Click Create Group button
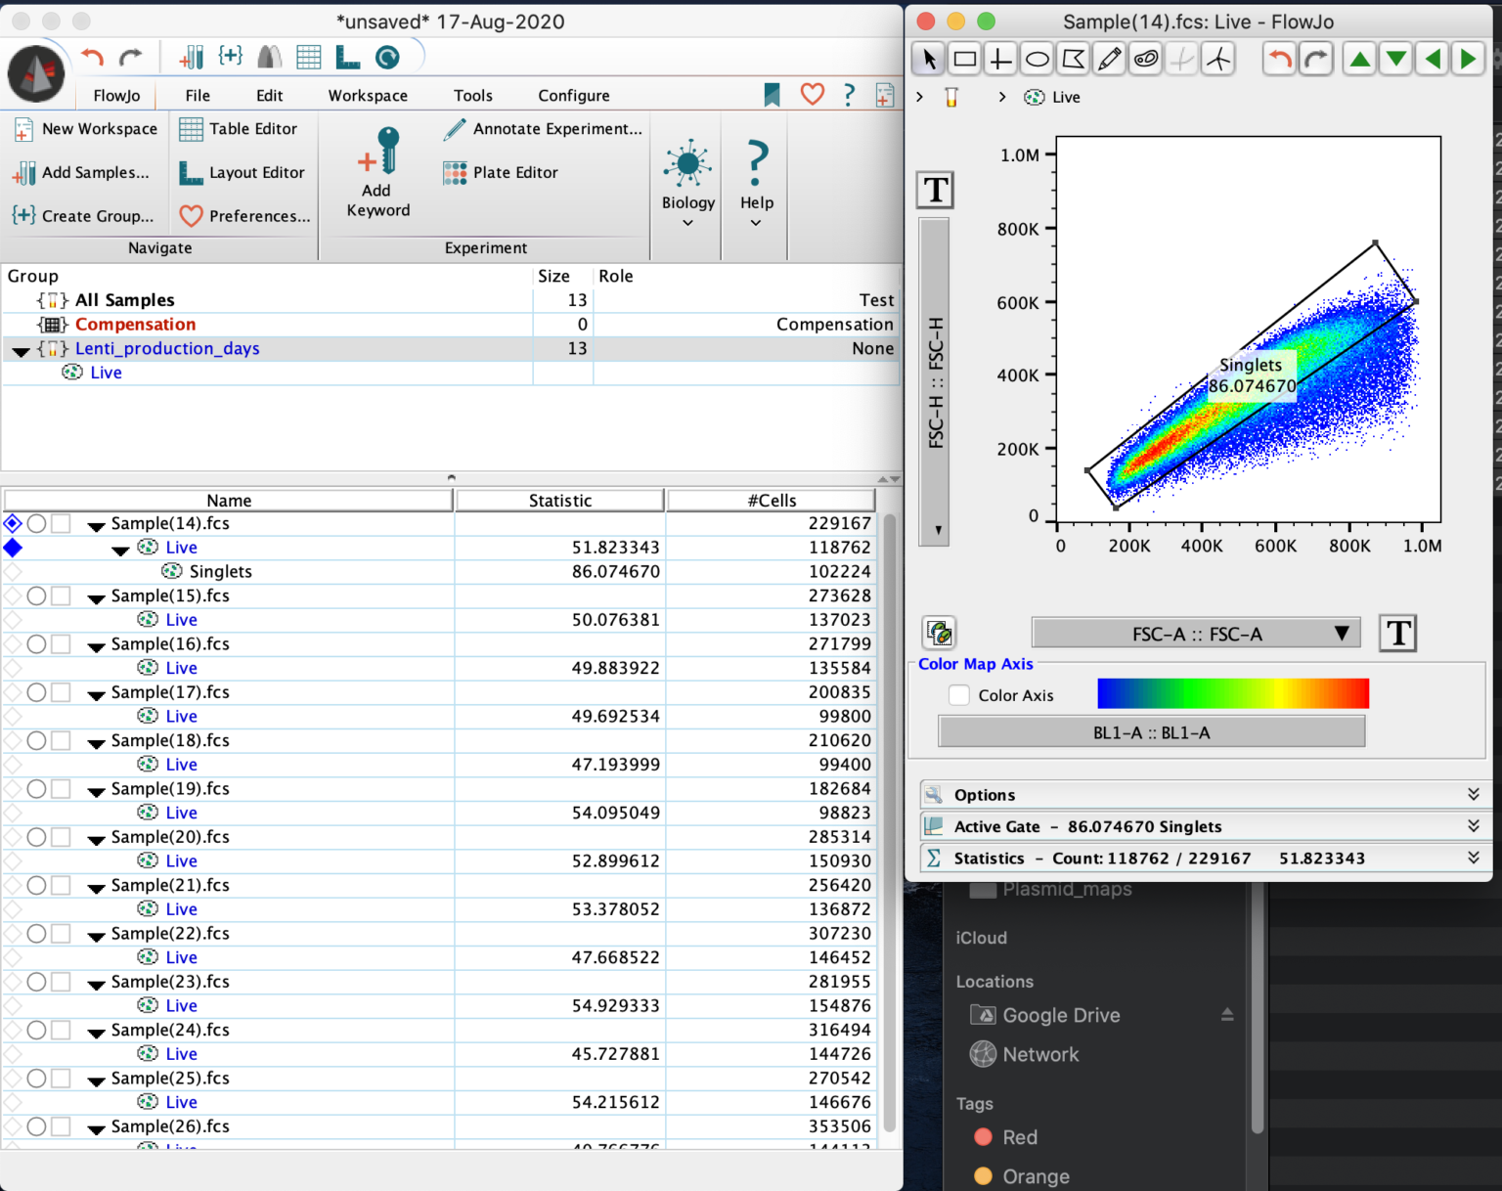 pos(84,216)
